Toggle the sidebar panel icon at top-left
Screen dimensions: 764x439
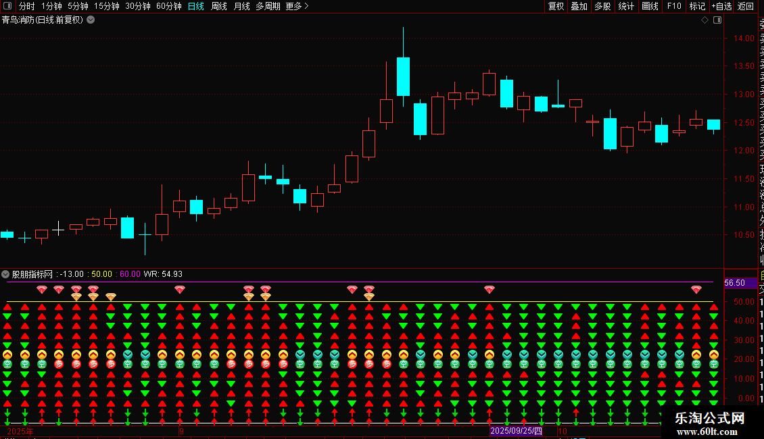[7, 6]
